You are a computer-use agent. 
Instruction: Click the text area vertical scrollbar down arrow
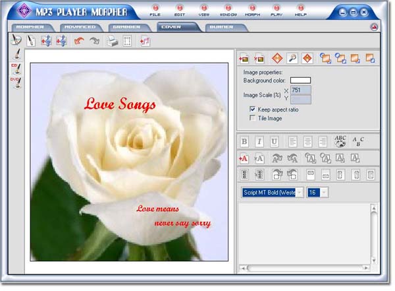pyautogui.click(x=374, y=260)
